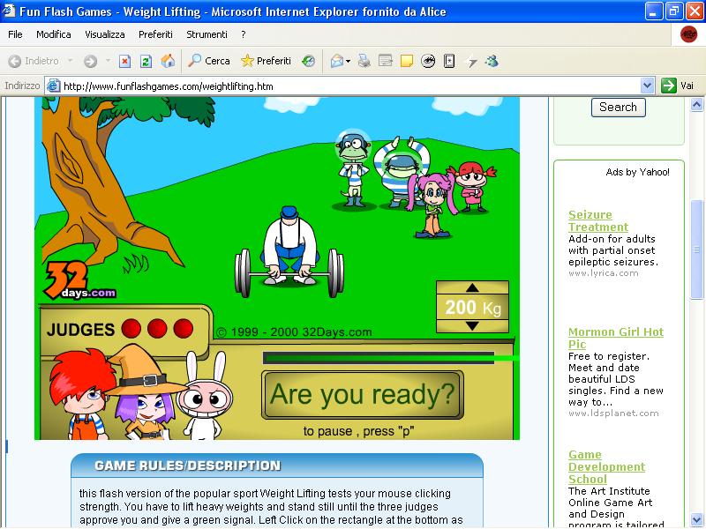This screenshot has width=706, height=529.
Task: Open Cerca search magnifier
Action: point(209,61)
